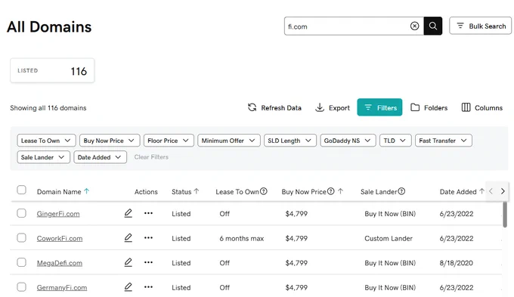The height and width of the screenshot is (297, 514).
Task: Expand the Minimum Offer filter
Action: 229,141
